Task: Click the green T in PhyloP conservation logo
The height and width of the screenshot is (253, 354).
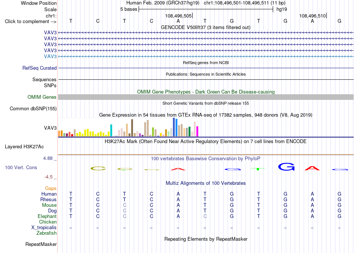Action: point(258,169)
